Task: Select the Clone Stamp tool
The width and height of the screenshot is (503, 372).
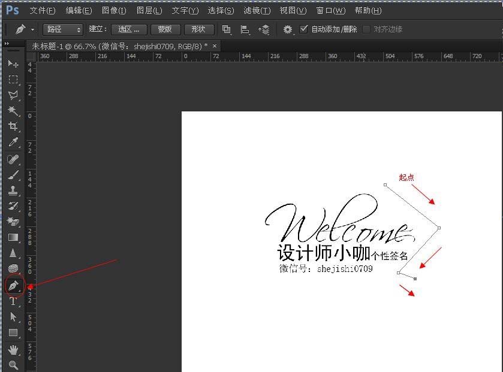Action: pos(13,190)
